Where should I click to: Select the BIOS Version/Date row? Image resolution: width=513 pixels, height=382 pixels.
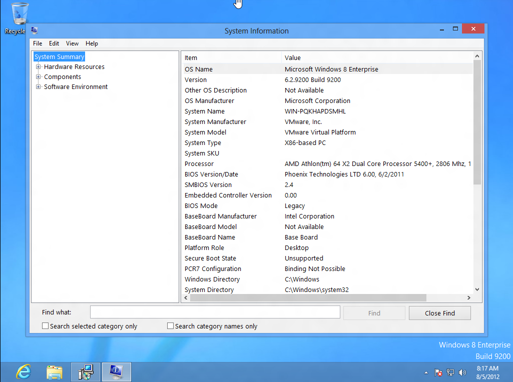click(x=327, y=174)
